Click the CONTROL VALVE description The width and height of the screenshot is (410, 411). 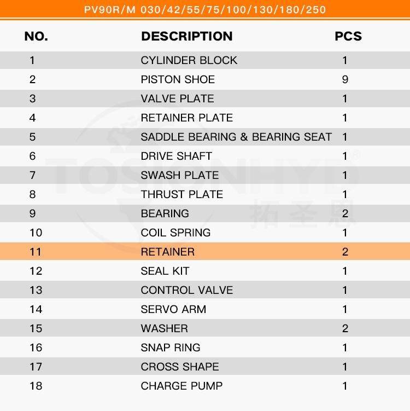point(187,290)
